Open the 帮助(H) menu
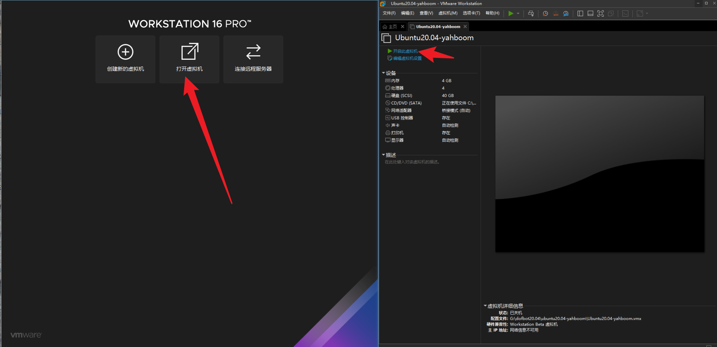This screenshot has height=347, width=717. coord(492,13)
